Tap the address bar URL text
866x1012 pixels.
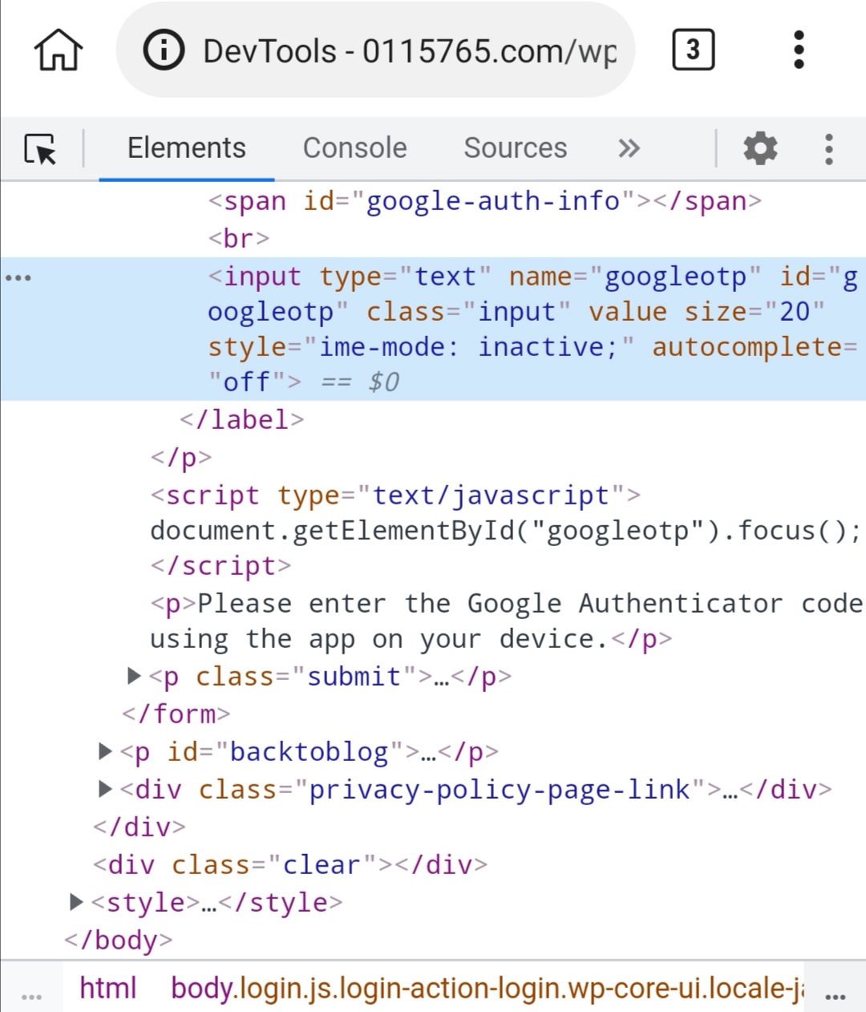point(410,51)
